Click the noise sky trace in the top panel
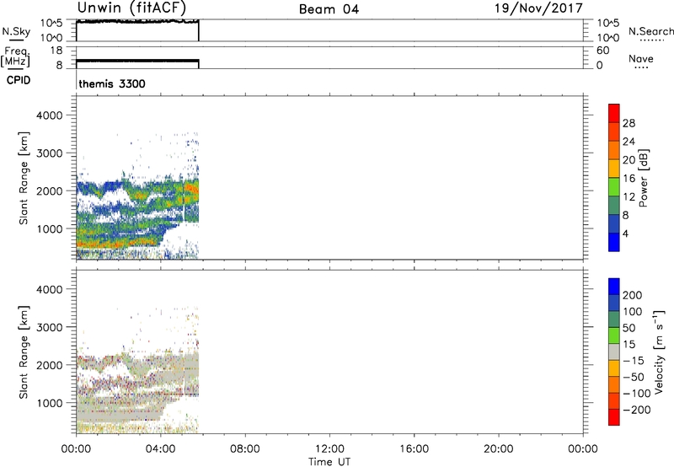The image size is (674, 467). pos(137,21)
